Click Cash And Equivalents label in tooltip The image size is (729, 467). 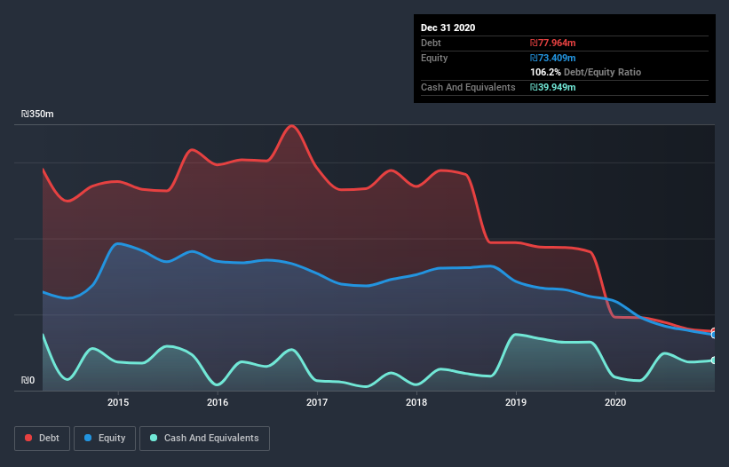[468, 87]
